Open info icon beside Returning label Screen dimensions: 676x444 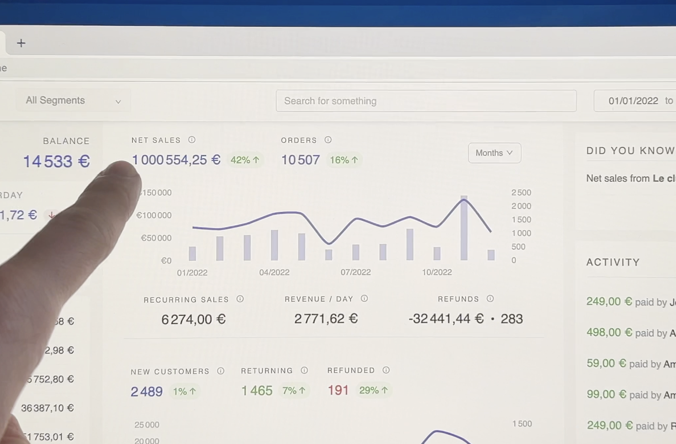tap(304, 370)
